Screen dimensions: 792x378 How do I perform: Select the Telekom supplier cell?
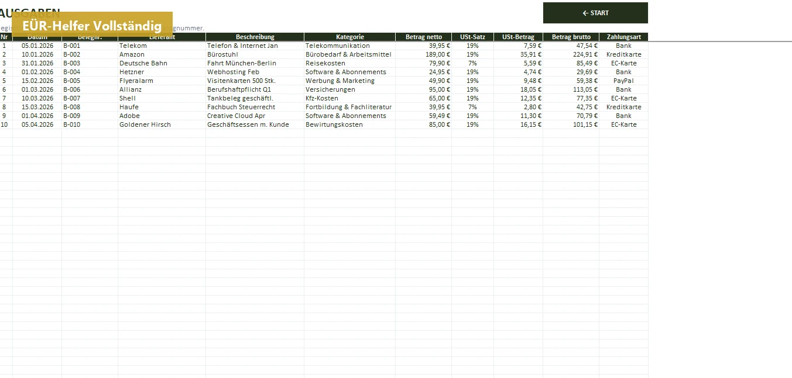point(162,46)
